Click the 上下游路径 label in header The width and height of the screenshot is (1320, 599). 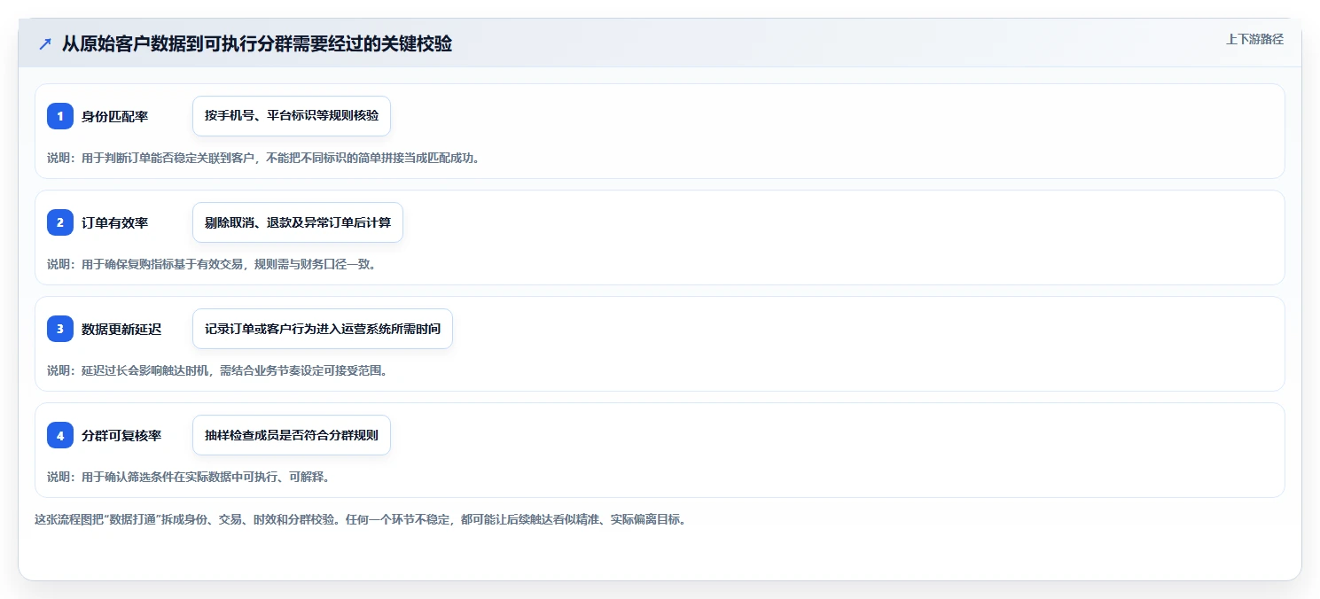(1254, 39)
